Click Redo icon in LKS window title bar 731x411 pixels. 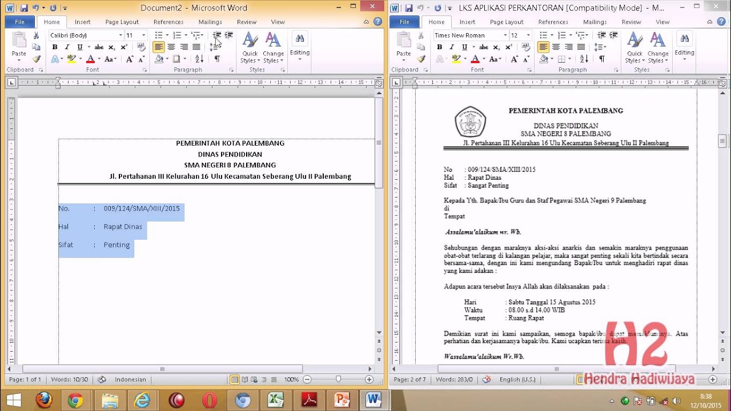pyautogui.click(x=437, y=8)
